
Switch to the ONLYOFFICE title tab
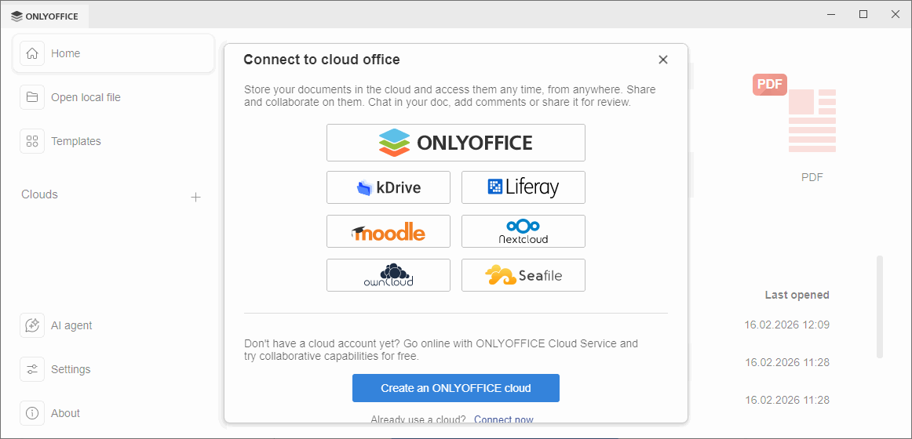46,16
